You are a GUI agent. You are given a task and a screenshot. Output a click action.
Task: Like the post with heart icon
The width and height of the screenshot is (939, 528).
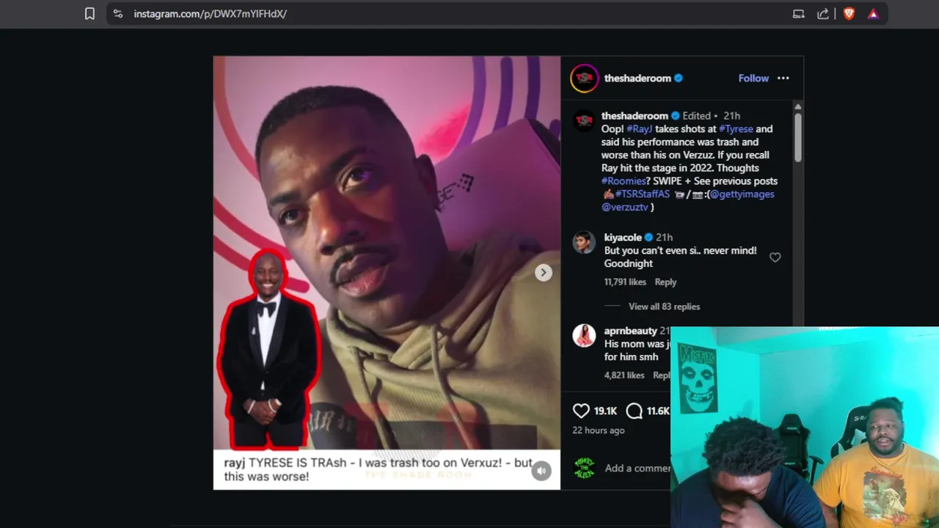(581, 411)
